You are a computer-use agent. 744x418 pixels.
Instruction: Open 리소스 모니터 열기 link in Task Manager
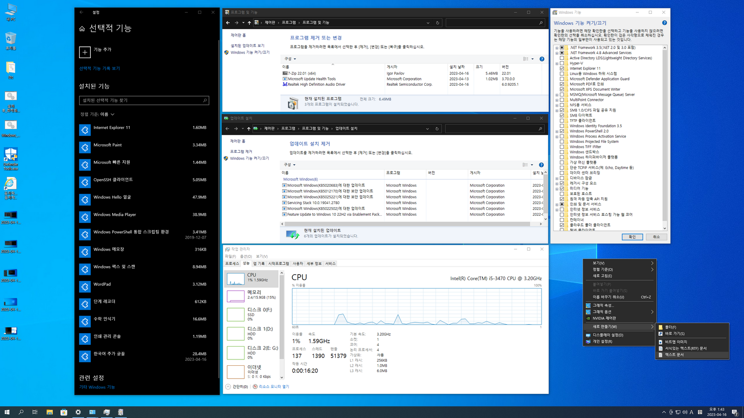(x=274, y=387)
